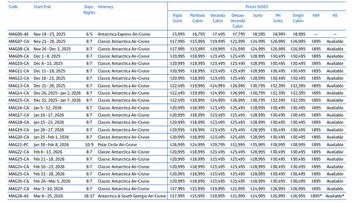The width and height of the screenshot is (353, 203).
Task: Click the Nov 26 - Dec 3, 2025 date
Action: tap(52, 49)
